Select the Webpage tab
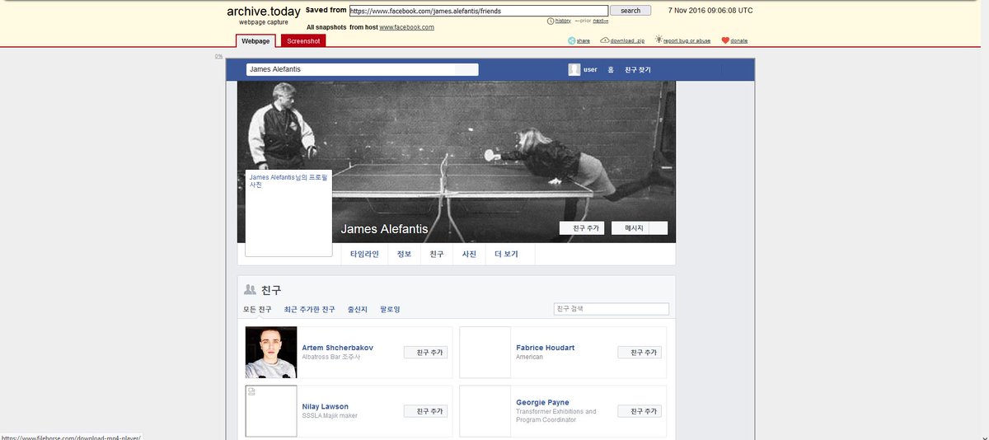989x440 pixels. pyautogui.click(x=257, y=40)
